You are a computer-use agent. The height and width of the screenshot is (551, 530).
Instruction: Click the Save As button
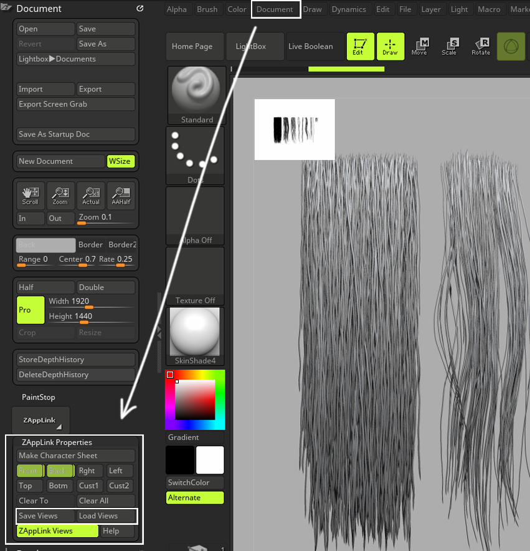(x=106, y=44)
